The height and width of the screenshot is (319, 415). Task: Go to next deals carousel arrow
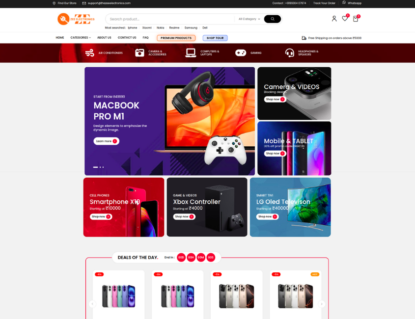click(x=322, y=304)
